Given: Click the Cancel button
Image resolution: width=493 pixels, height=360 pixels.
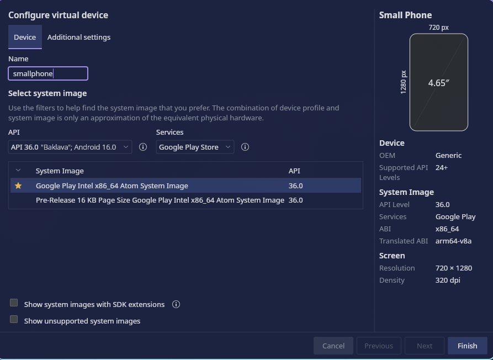Looking at the screenshot, I should (333, 345).
